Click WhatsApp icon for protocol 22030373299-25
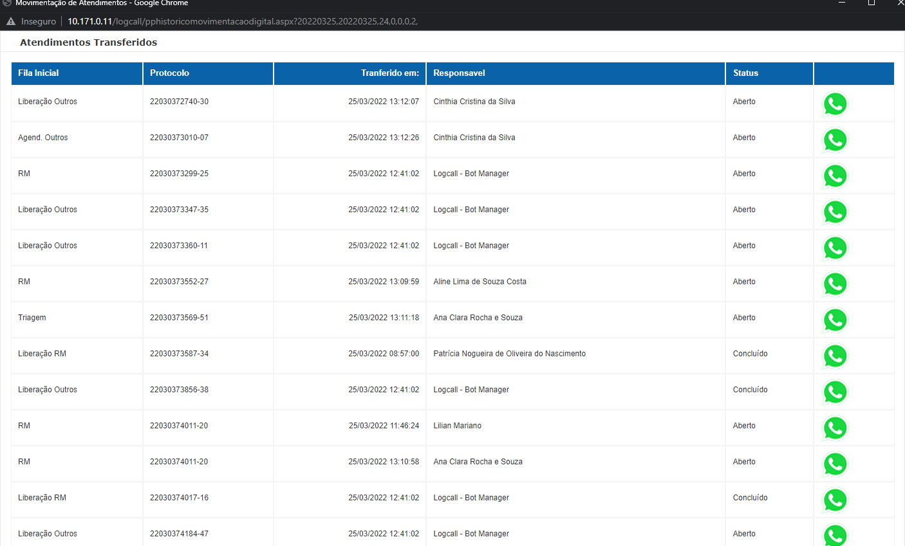This screenshot has width=905, height=546. (835, 176)
